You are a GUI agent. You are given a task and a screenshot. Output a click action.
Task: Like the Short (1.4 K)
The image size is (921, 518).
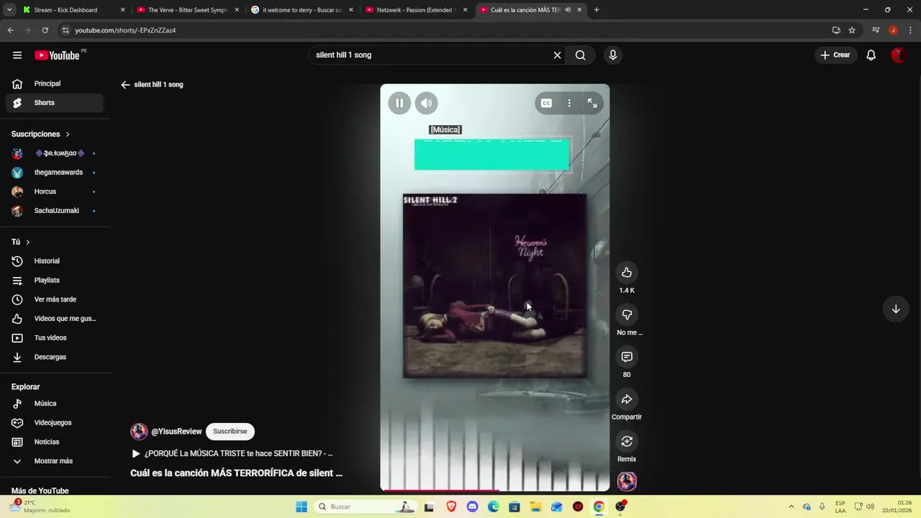(627, 272)
